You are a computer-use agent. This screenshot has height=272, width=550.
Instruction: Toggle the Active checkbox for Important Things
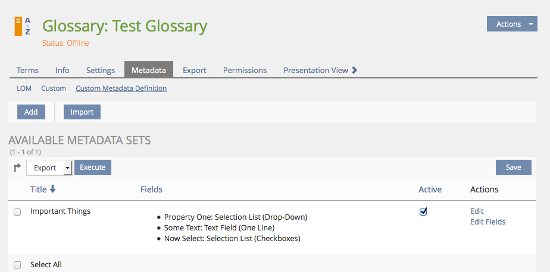pos(423,211)
